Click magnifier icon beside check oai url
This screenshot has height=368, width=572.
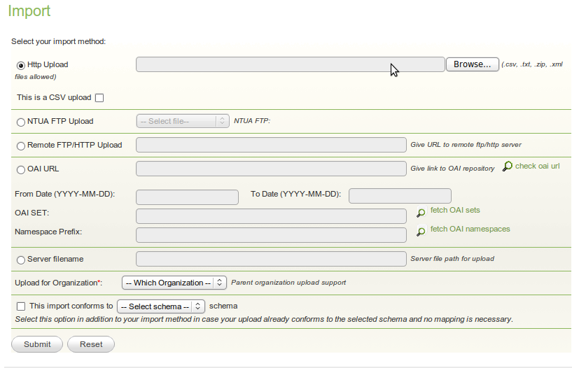point(507,167)
